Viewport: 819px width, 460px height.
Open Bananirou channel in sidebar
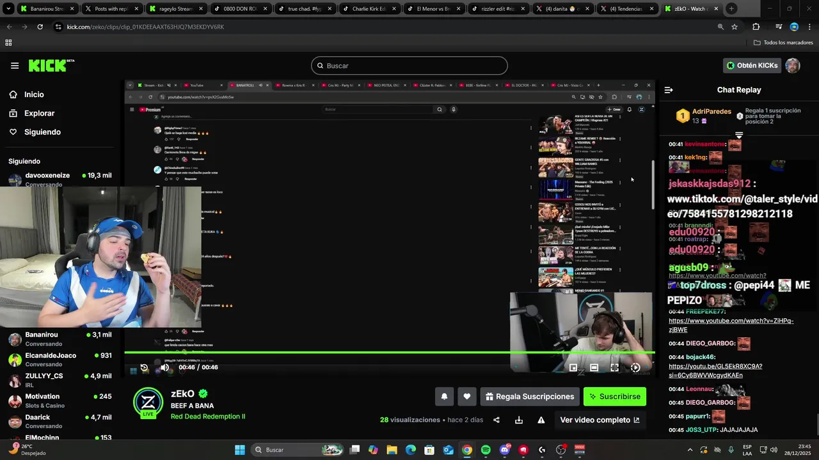point(60,339)
